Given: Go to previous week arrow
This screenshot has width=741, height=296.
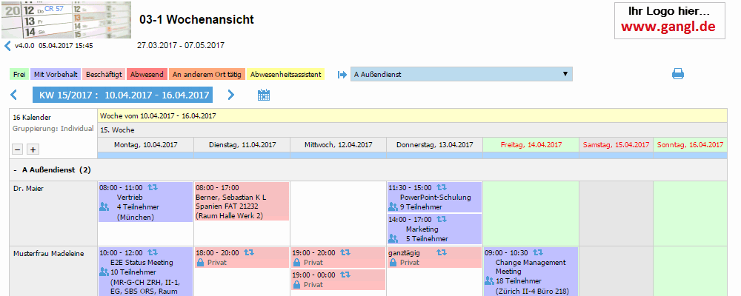Looking at the screenshot, I should (15, 95).
